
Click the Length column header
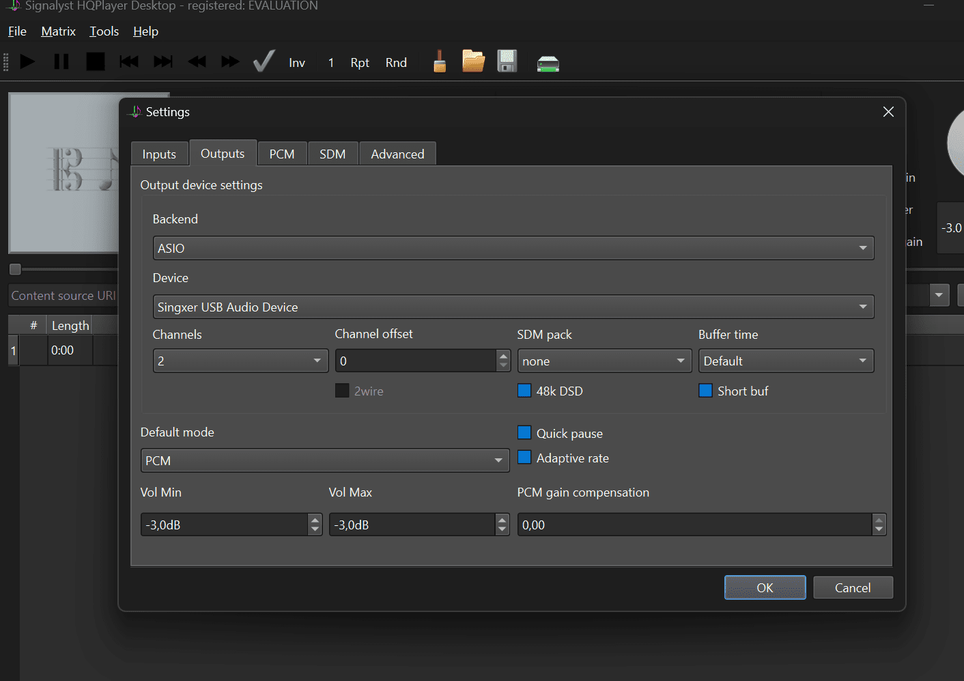(70, 326)
